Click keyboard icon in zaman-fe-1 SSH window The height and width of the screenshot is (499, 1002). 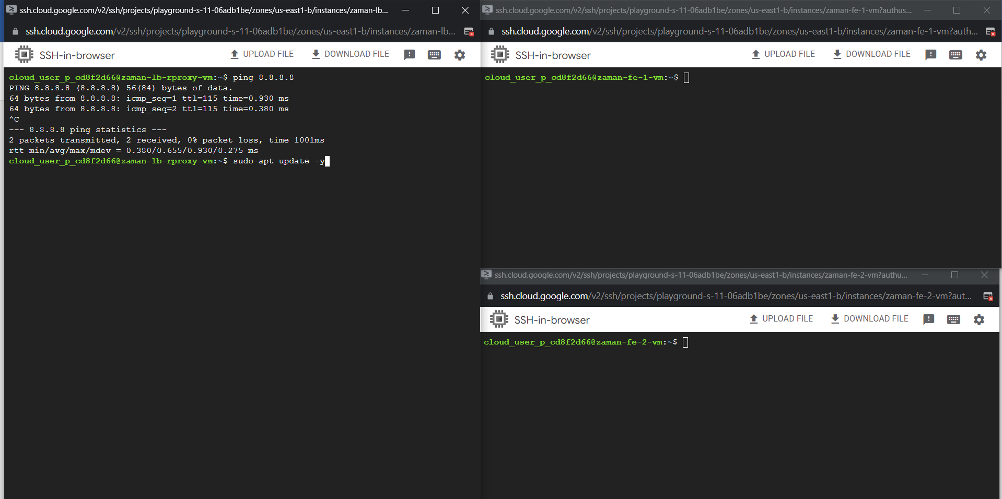956,55
